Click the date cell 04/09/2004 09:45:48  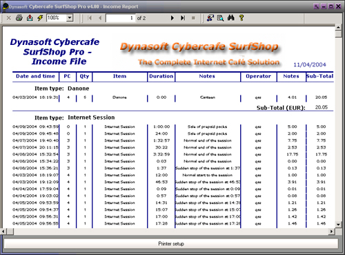[35, 133]
